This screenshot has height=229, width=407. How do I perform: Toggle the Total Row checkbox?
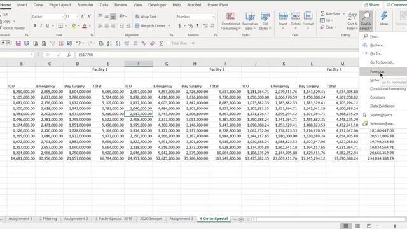[x=168, y=43]
